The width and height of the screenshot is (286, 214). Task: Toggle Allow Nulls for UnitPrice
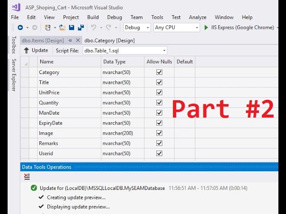(x=159, y=92)
